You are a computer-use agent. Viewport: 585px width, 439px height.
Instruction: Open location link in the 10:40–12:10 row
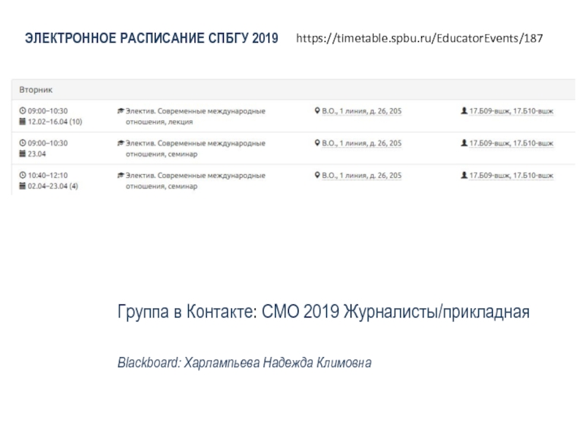[362, 176]
